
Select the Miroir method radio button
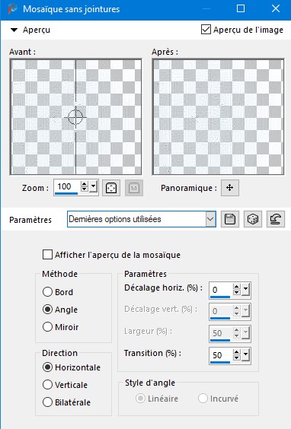tap(47, 326)
